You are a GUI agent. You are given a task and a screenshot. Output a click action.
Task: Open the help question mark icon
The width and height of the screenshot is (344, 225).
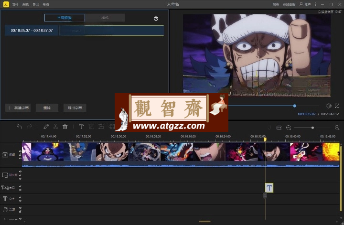tap(156, 19)
